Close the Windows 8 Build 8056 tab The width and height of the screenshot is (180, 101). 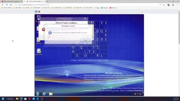click(x=44, y=1)
